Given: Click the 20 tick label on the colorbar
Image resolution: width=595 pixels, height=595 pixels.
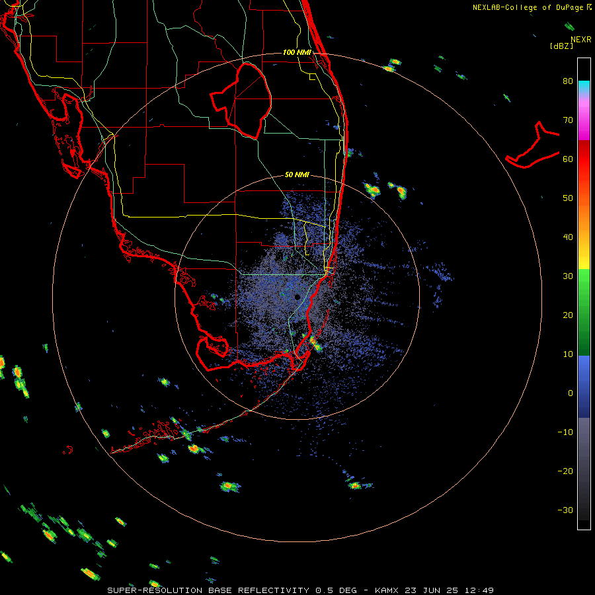Looking at the screenshot, I should coord(568,315).
